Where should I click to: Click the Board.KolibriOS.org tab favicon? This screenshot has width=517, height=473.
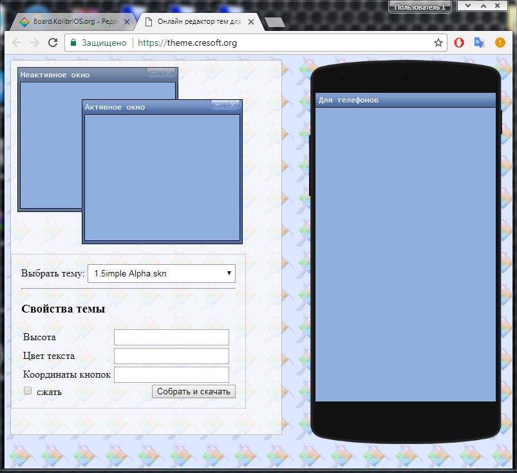(24, 22)
